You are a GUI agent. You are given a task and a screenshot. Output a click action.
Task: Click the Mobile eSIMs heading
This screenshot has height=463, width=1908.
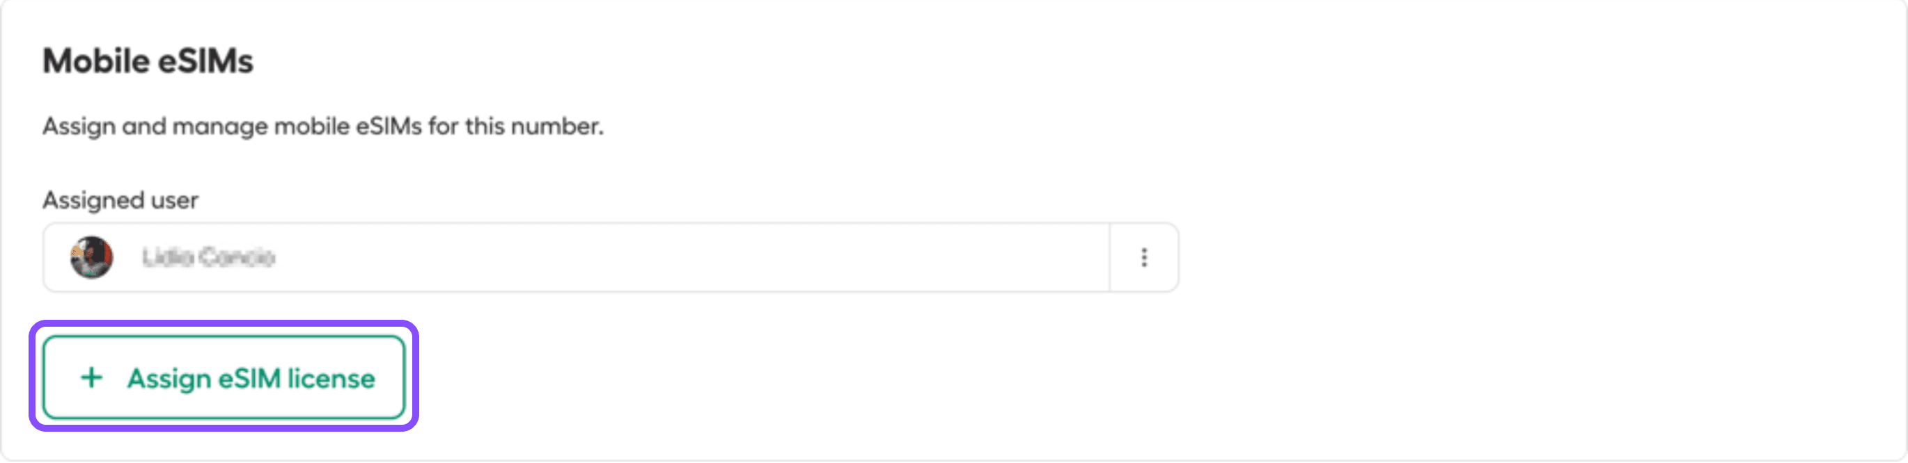(148, 61)
